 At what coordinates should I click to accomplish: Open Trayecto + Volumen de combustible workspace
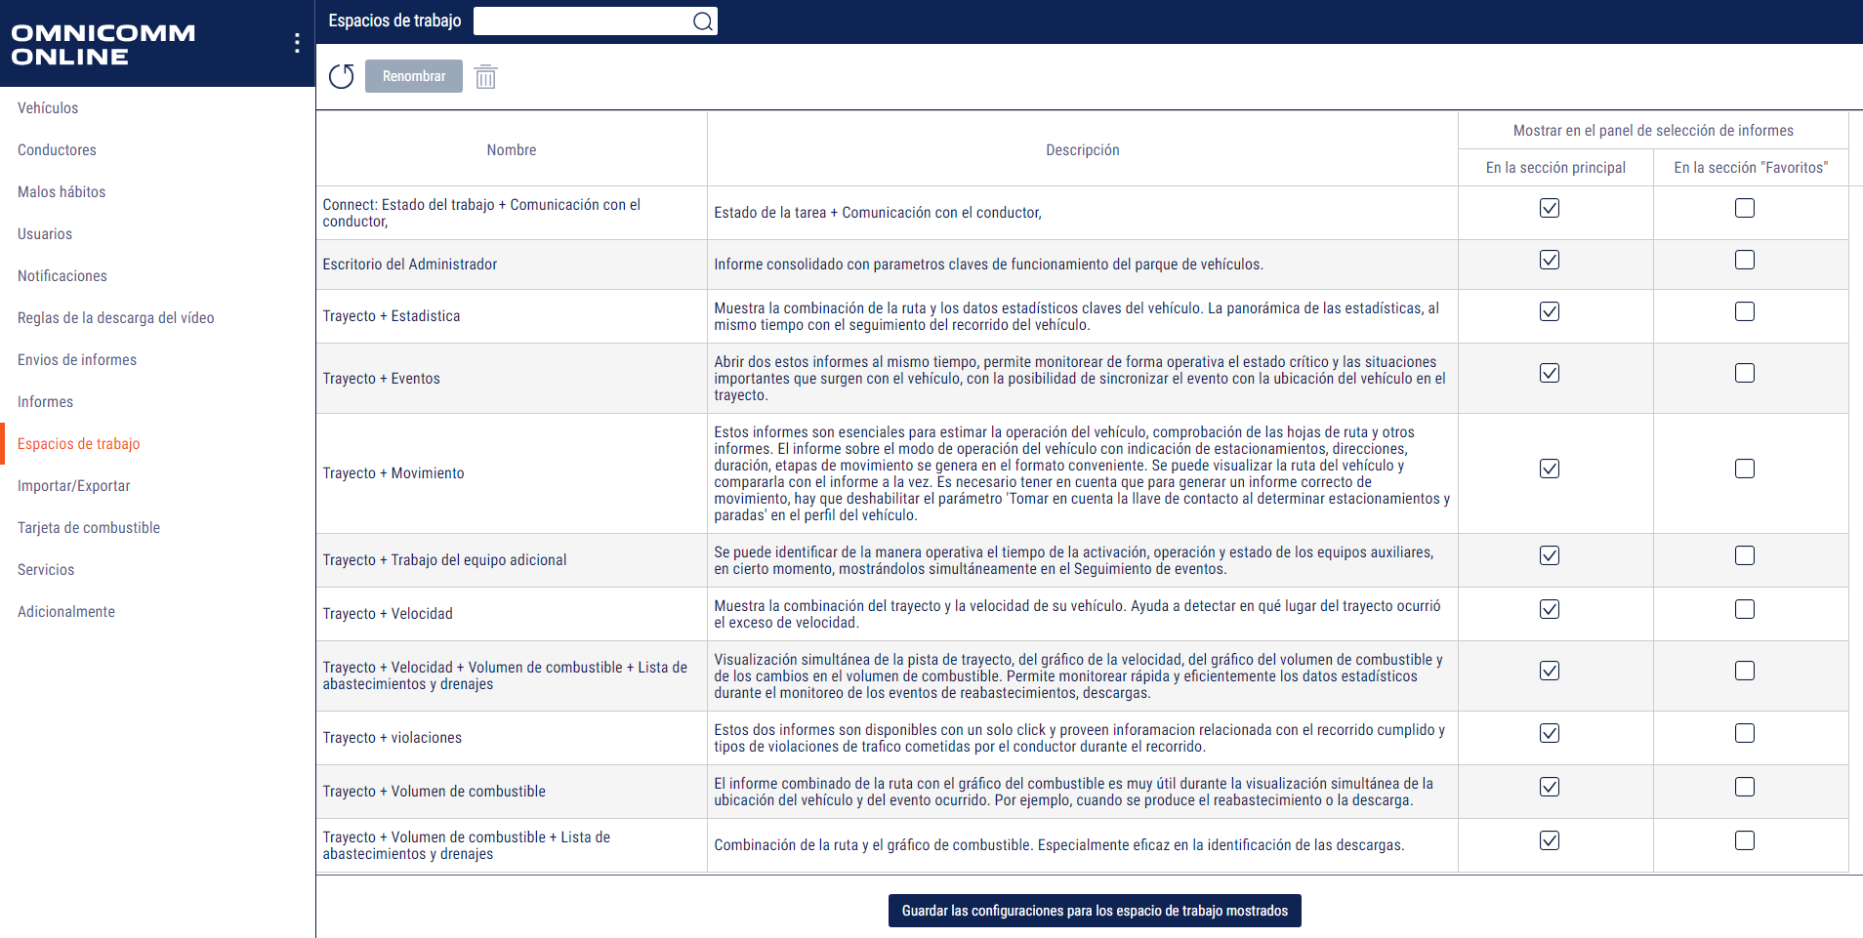point(434,791)
